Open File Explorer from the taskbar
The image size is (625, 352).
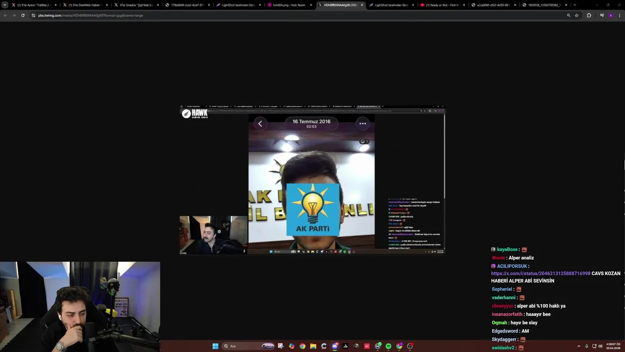tap(313, 346)
